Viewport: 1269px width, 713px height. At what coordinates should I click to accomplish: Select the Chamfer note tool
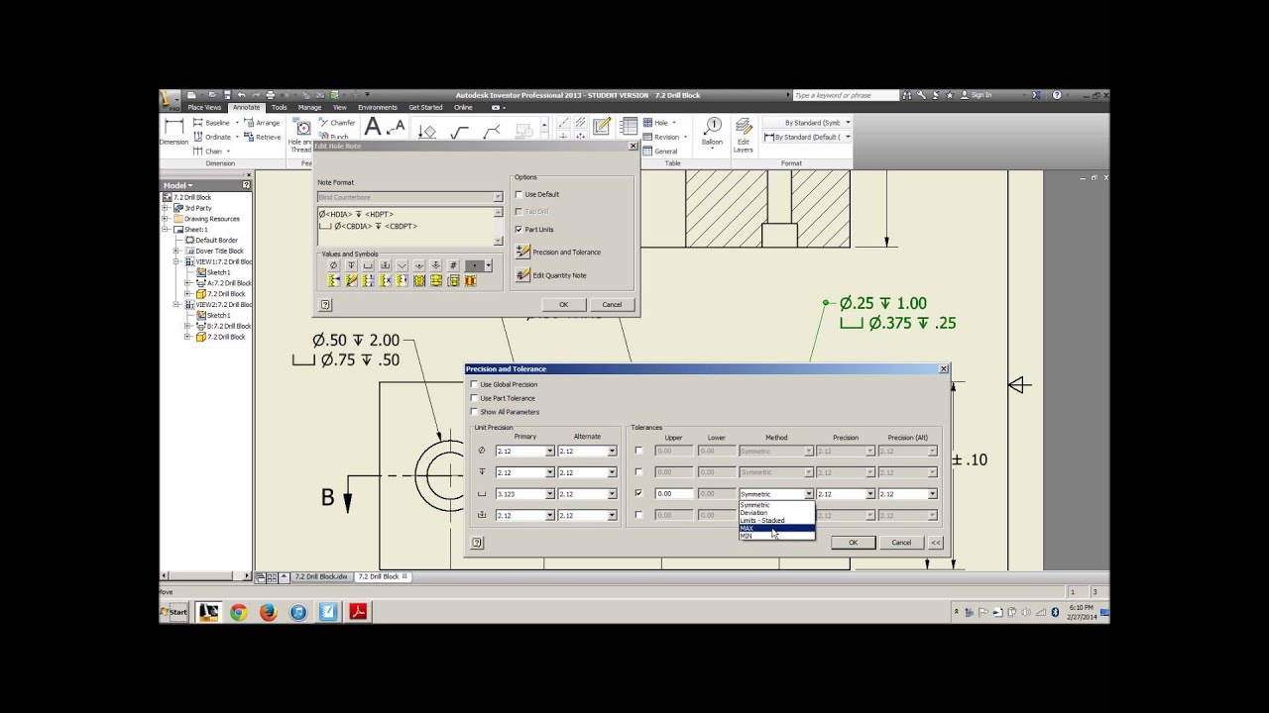[x=337, y=123]
